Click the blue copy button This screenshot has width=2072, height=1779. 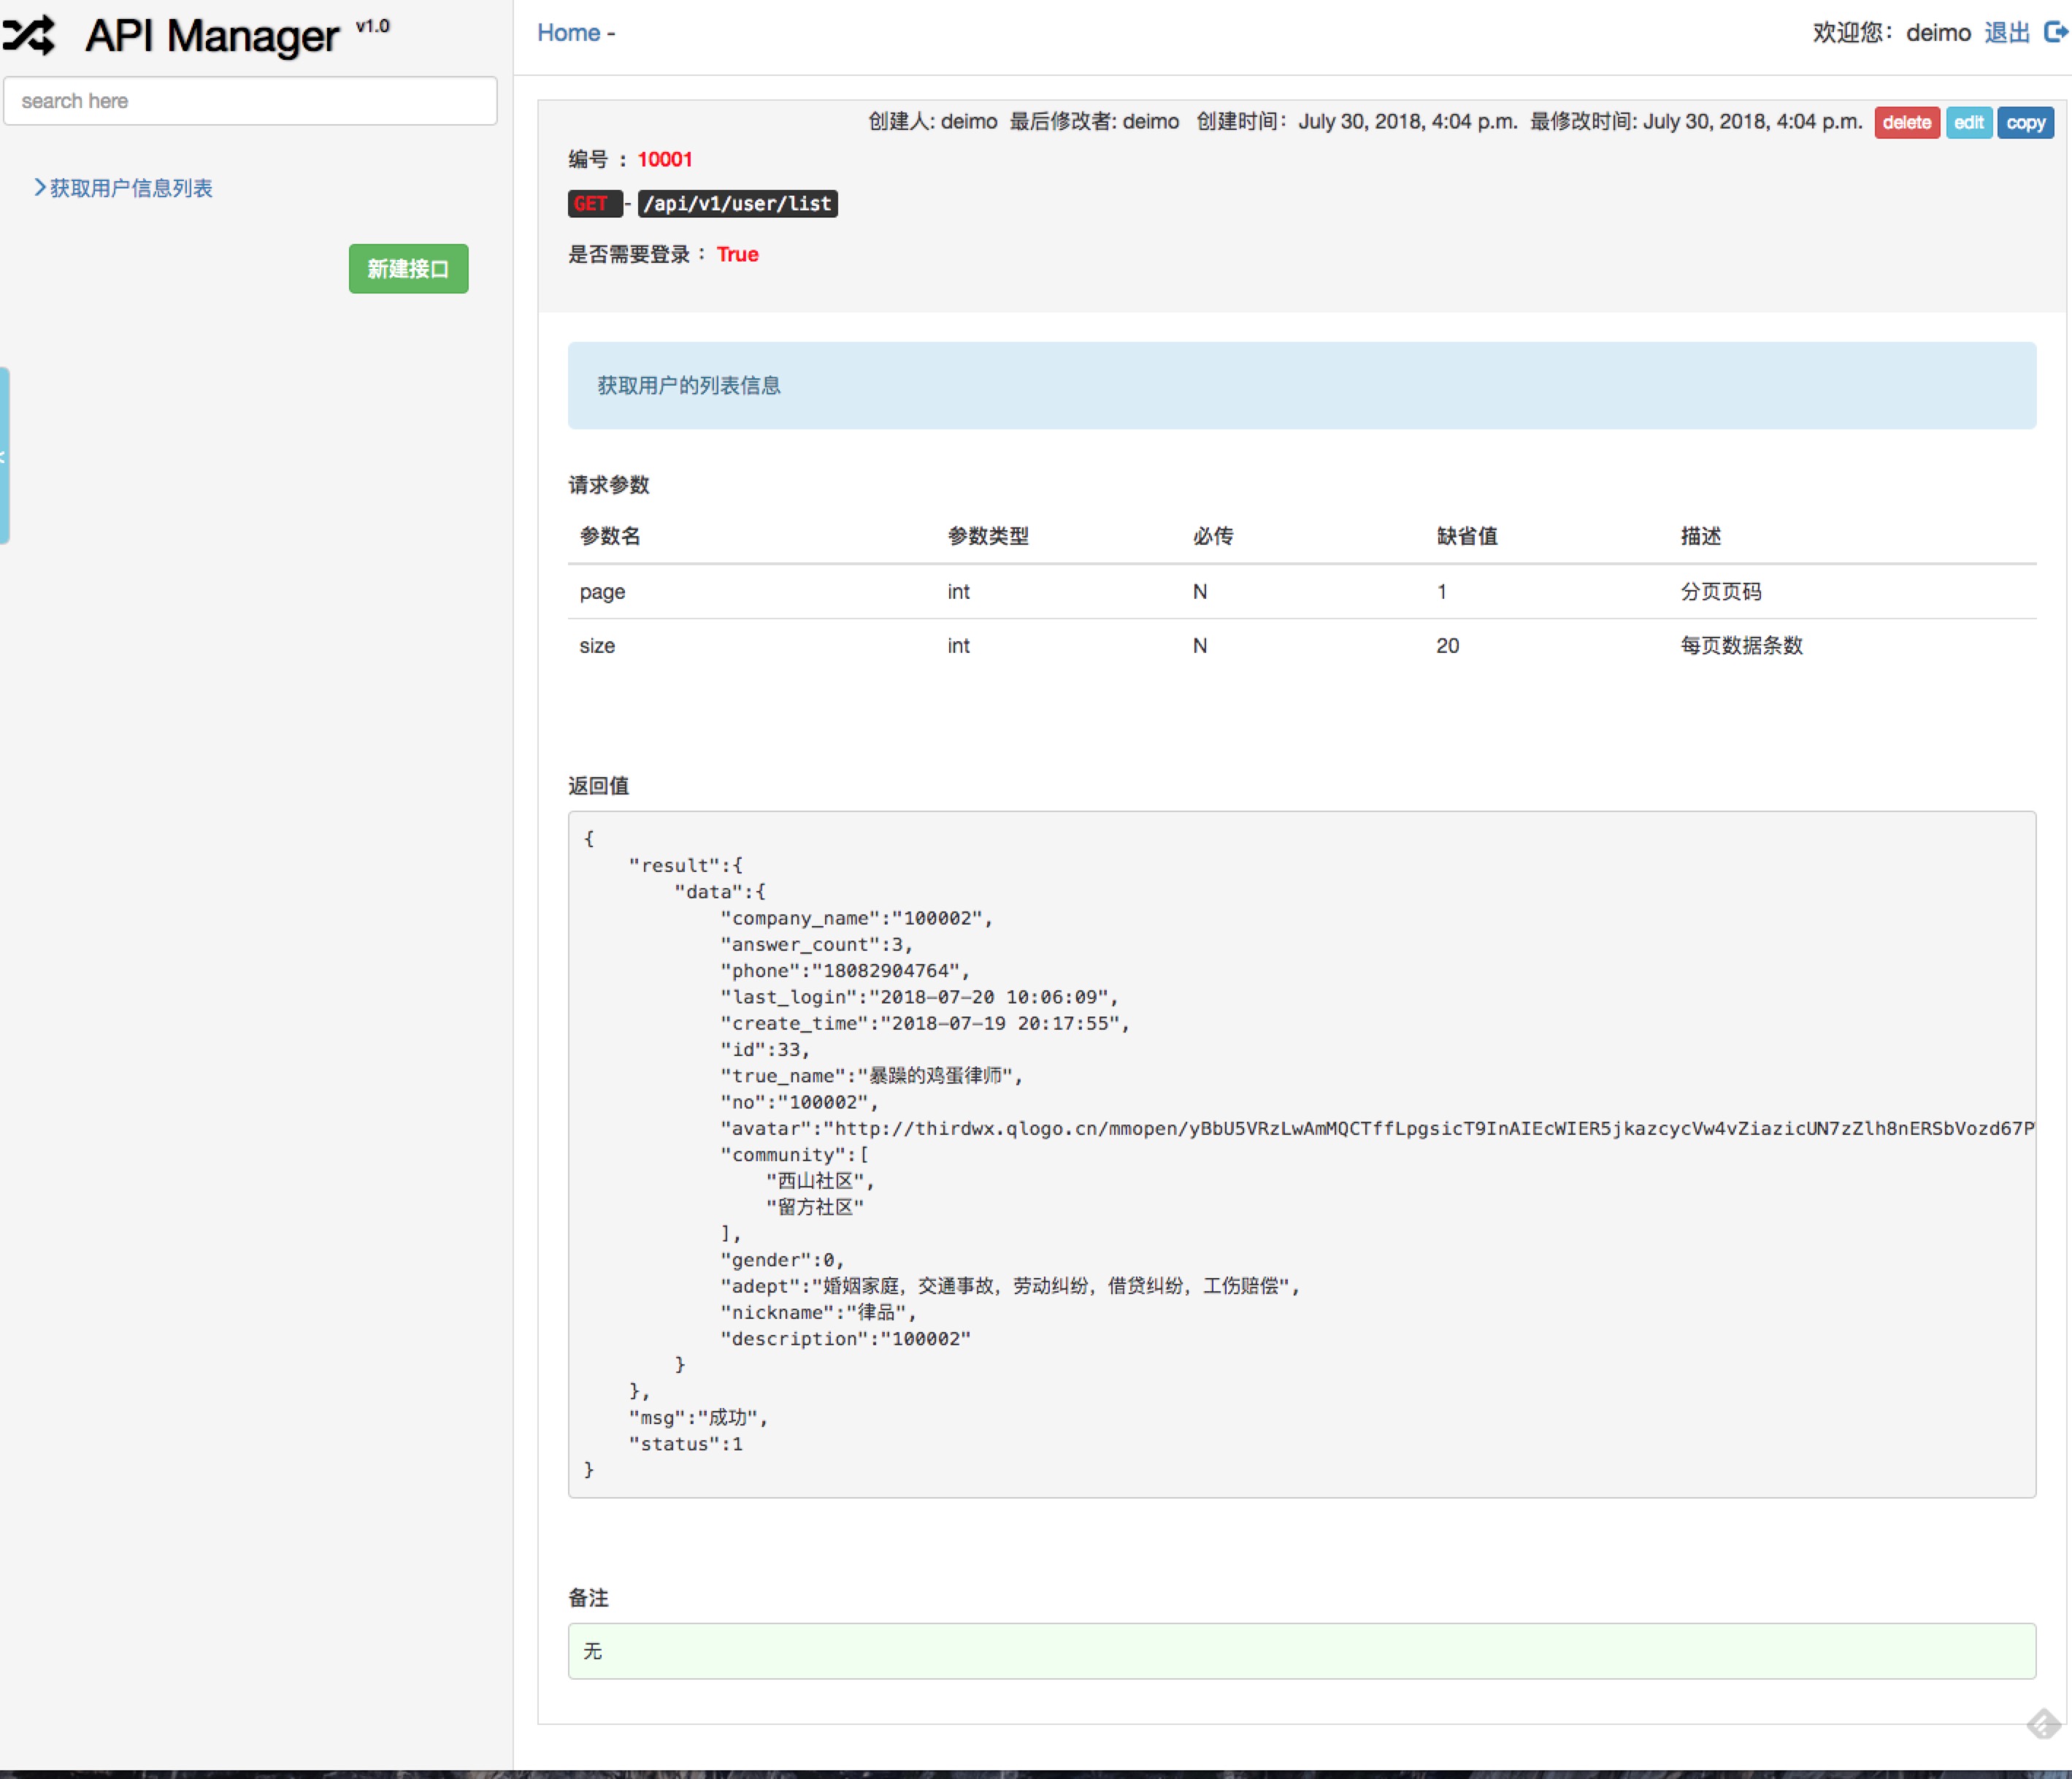point(2025,123)
